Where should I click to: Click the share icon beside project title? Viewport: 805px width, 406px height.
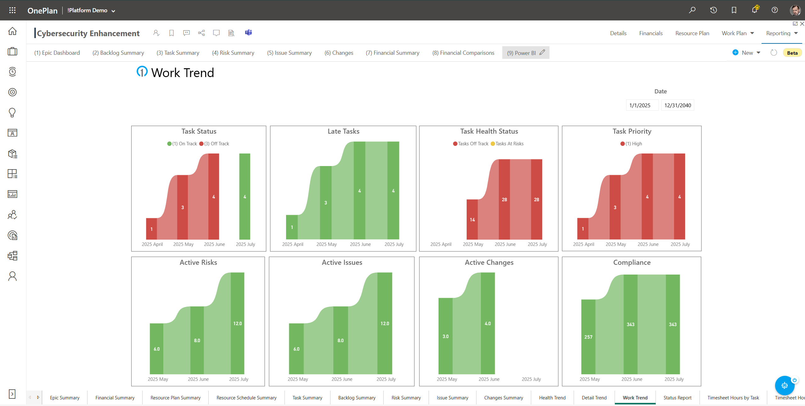201,33
